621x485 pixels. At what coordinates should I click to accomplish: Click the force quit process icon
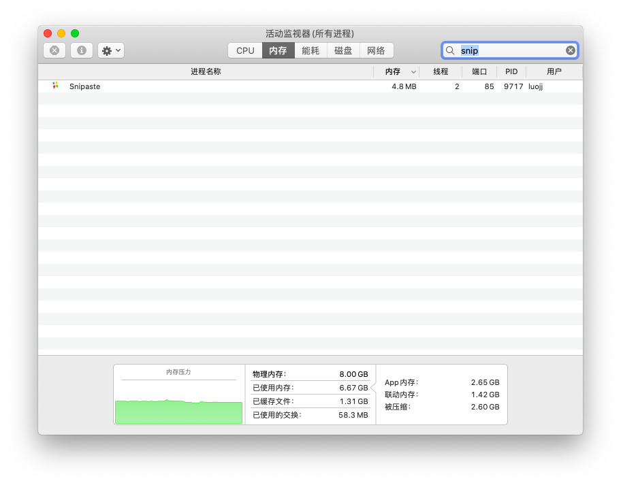pos(54,50)
